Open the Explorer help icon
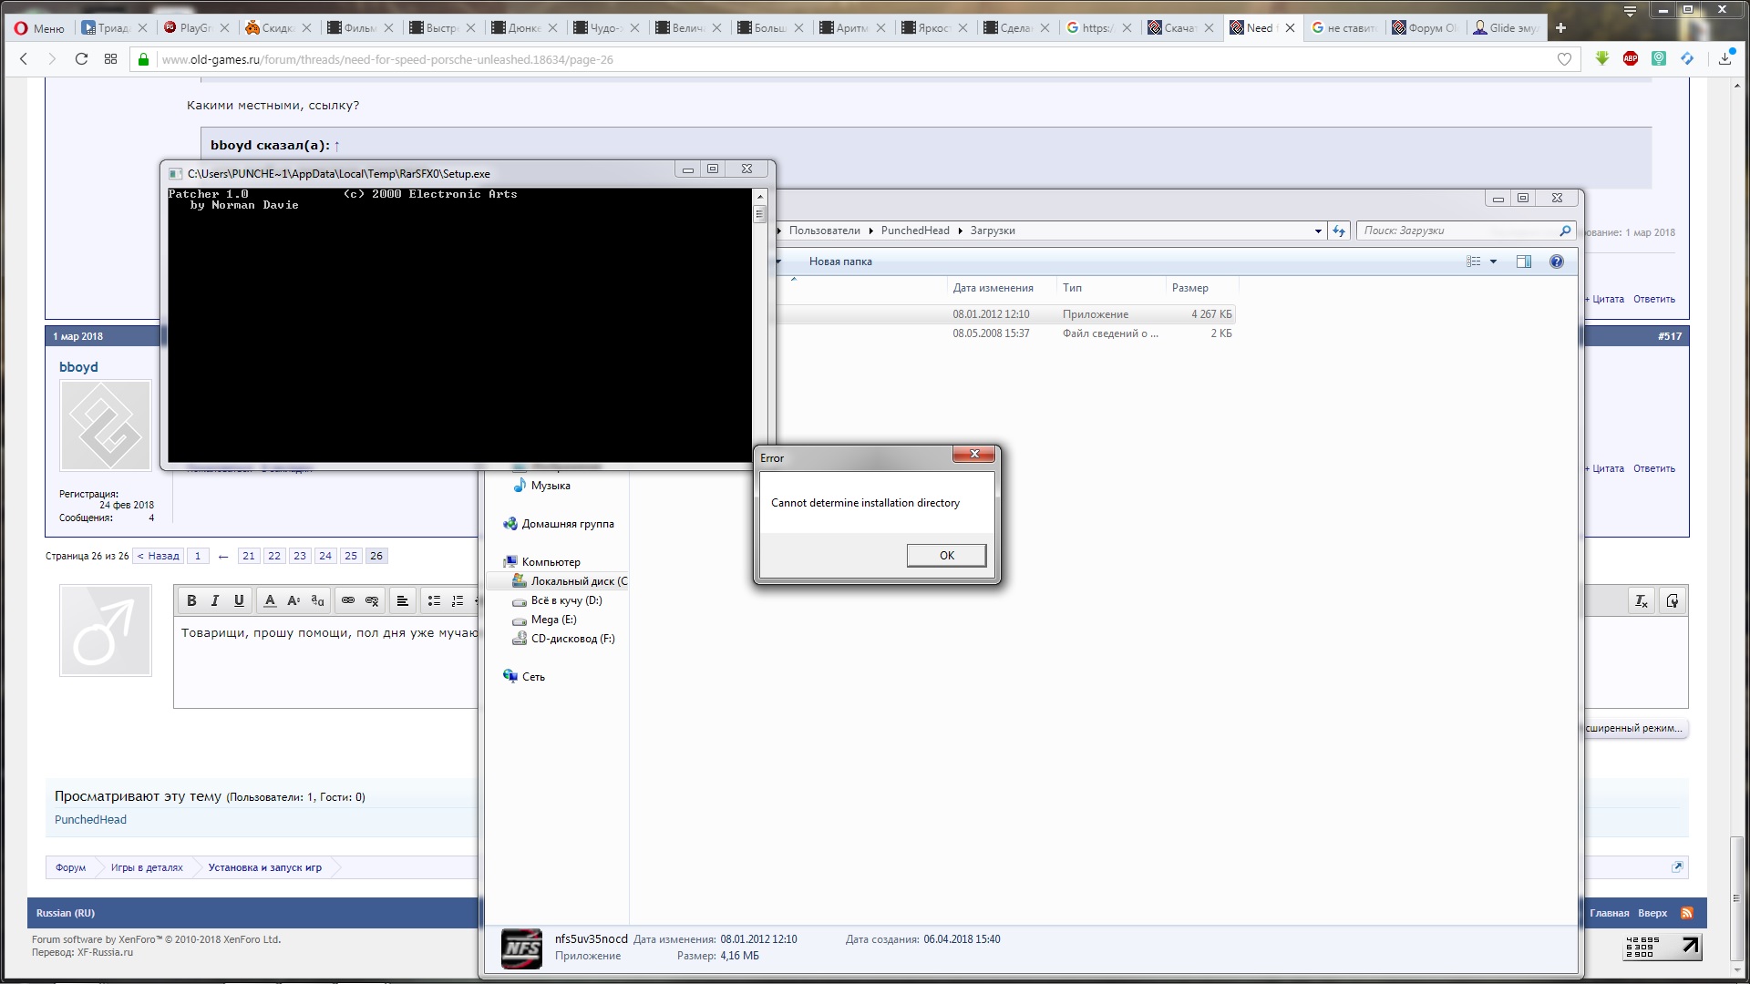The width and height of the screenshot is (1750, 984). [1557, 261]
